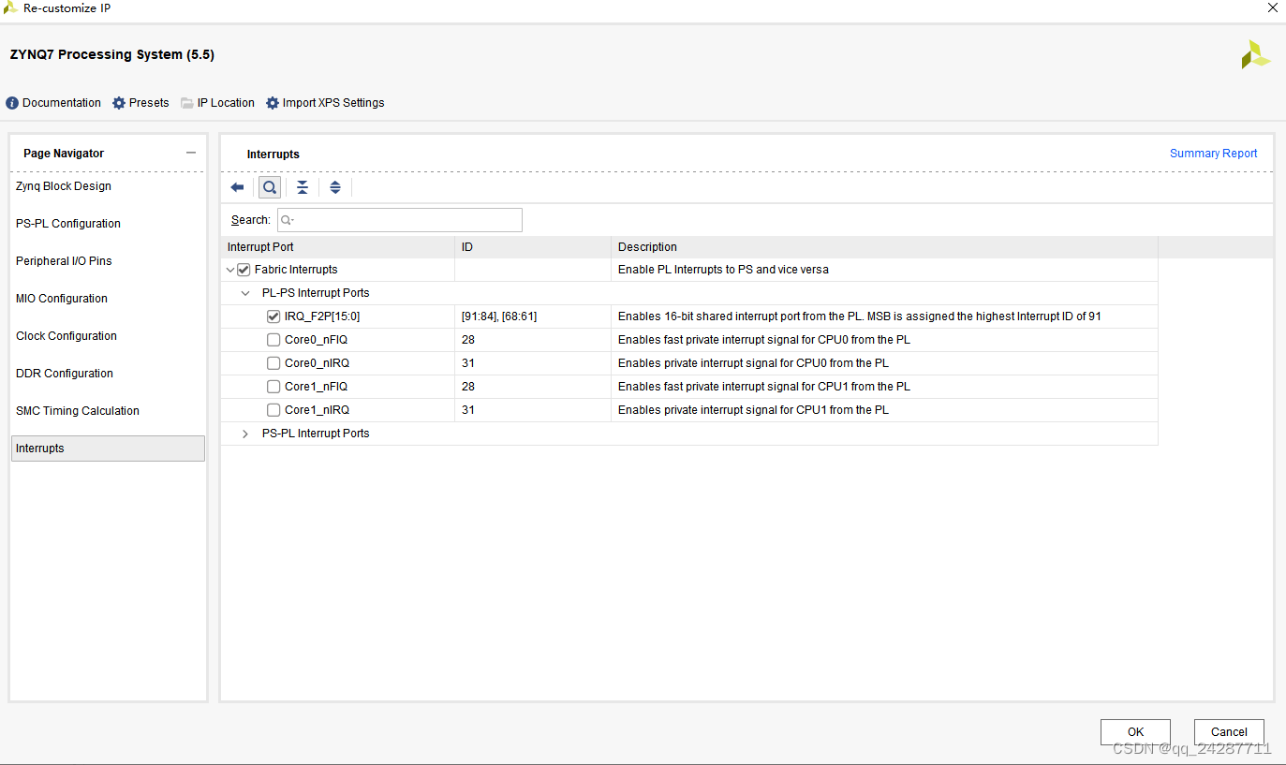This screenshot has width=1286, height=765.
Task: Click the description 'Enable PL Interrupts to PS and vice versa'
Action: click(x=723, y=270)
